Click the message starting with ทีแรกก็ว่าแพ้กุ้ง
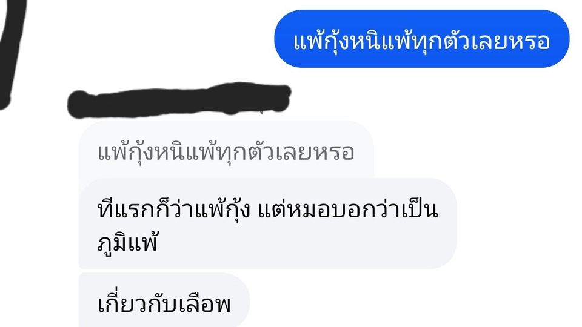The height and width of the screenshot is (327, 582). click(x=267, y=224)
